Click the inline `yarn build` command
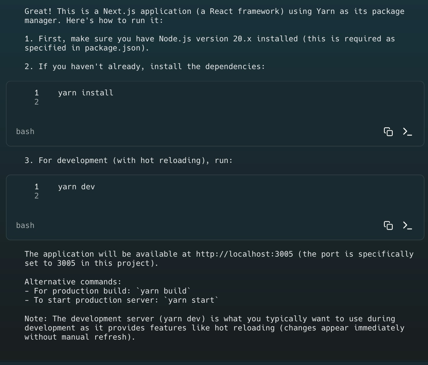 pyautogui.click(x=163, y=291)
